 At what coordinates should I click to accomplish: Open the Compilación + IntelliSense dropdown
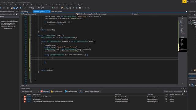pos(92,91)
